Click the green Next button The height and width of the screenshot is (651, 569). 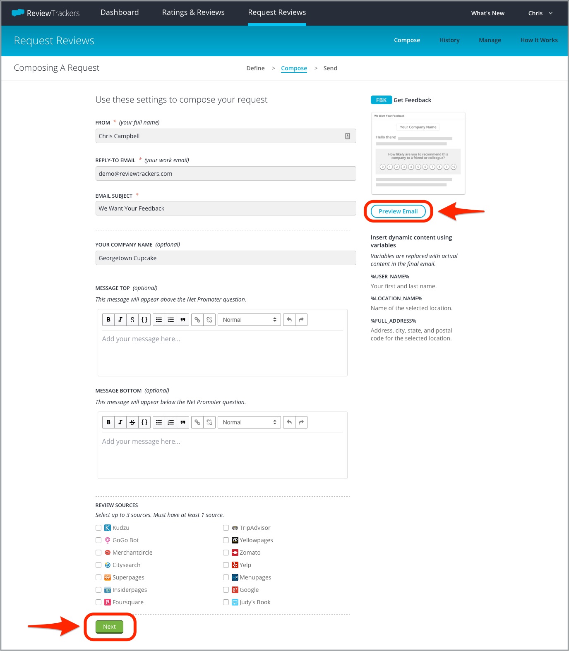109,627
